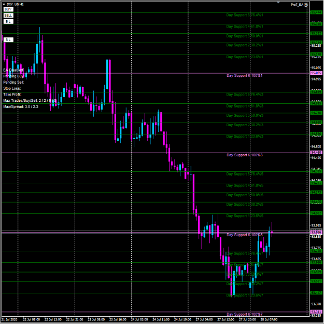Viewport: 324px width, 324px height.
Task: Click the 93.370 price scale value
Action: click(x=316, y=304)
